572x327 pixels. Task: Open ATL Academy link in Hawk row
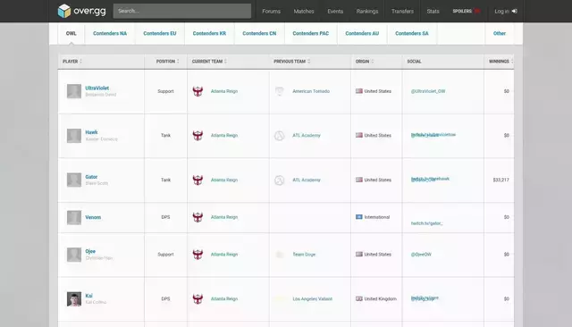pyautogui.click(x=306, y=135)
